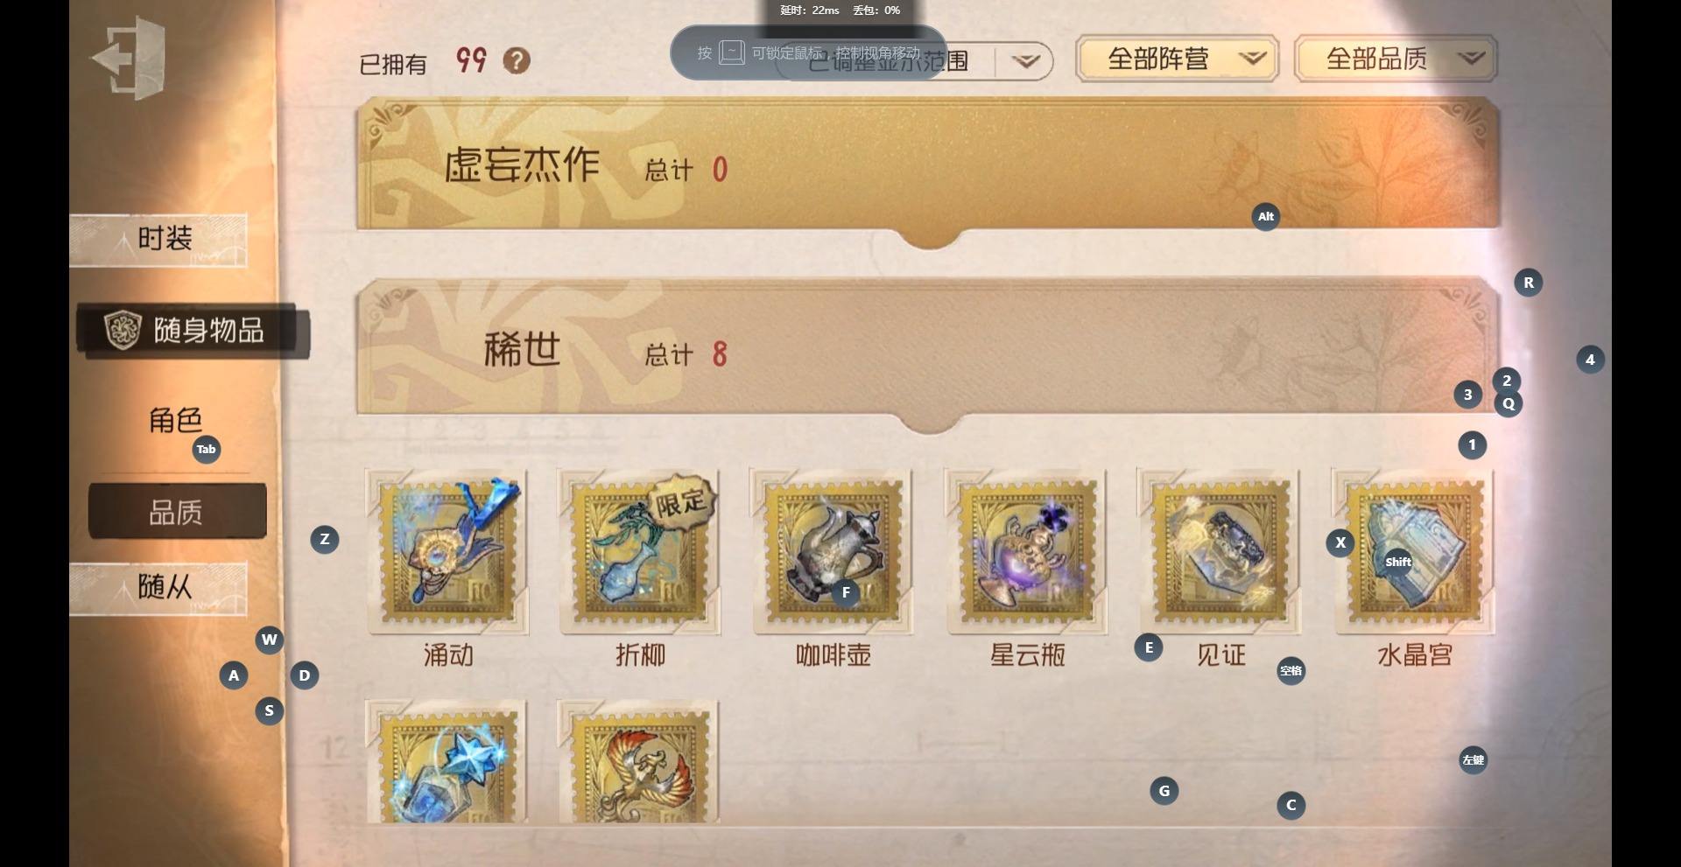This screenshot has width=1681, height=867.
Task: Choose the 咖啡壶 accessory stamp
Action: [x=833, y=552]
